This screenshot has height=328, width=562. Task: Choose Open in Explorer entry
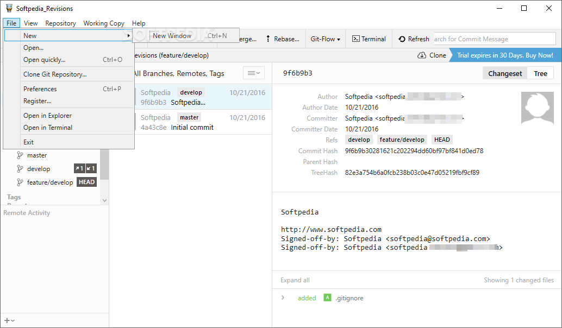coord(68,115)
